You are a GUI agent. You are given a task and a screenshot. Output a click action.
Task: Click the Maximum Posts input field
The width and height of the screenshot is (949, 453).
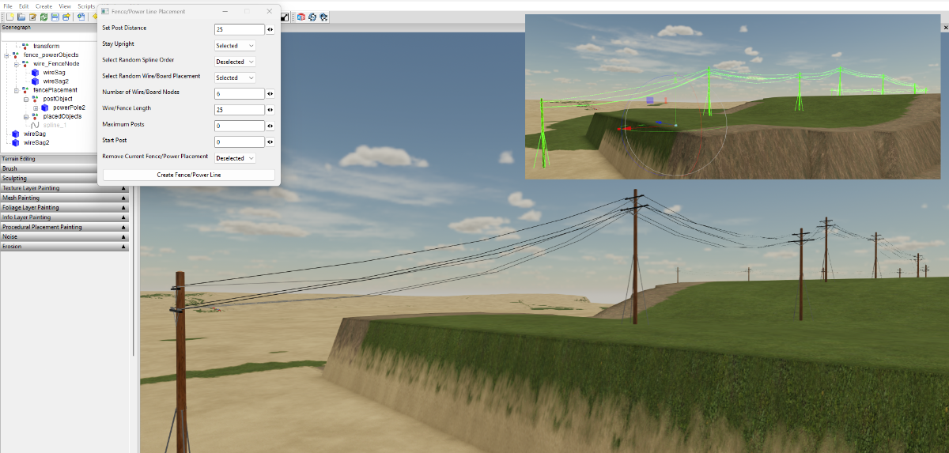pos(239,126)
